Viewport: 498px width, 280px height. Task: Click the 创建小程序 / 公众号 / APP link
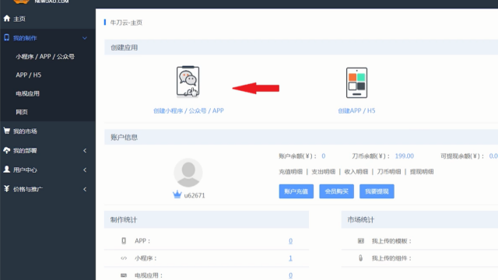[x=188, y=110]
